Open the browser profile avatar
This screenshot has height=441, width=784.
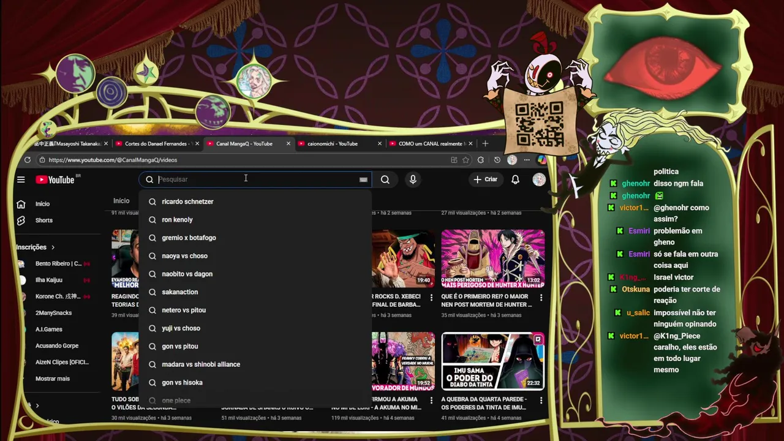click(512, 160)
